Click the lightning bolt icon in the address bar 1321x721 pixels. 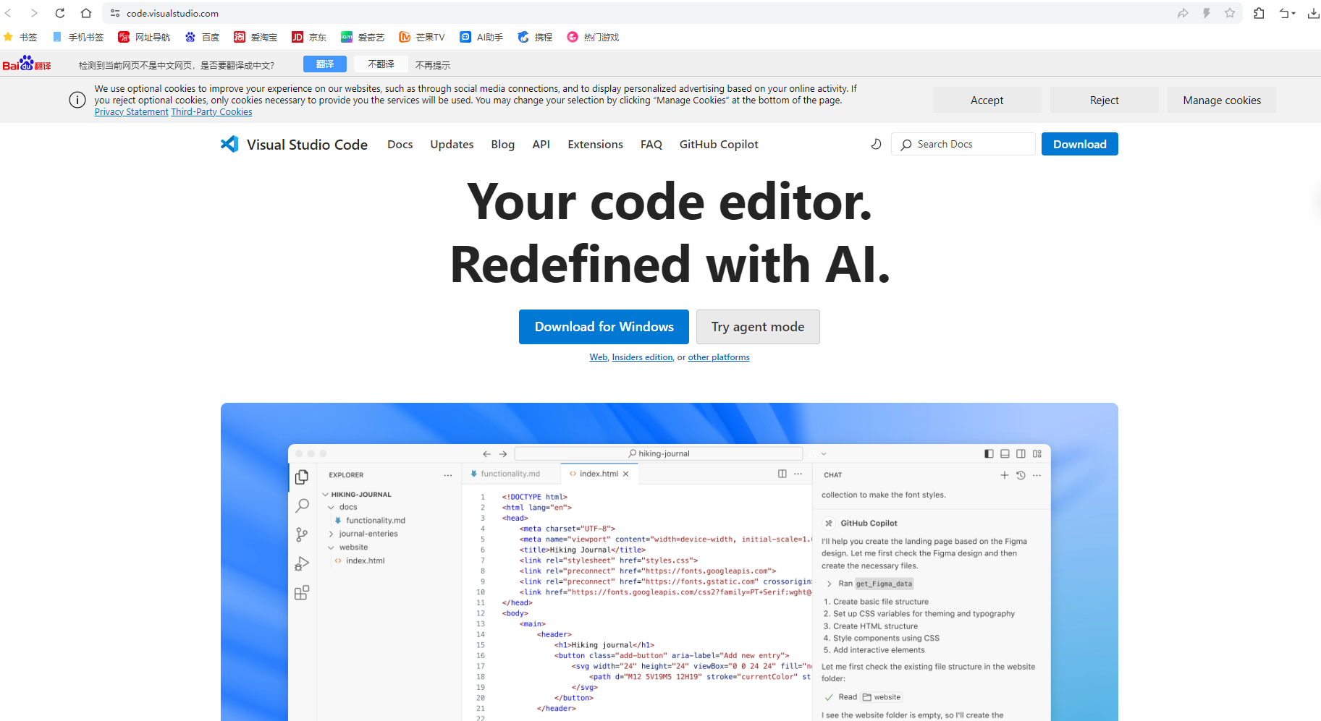click(x=1207, y=13)
